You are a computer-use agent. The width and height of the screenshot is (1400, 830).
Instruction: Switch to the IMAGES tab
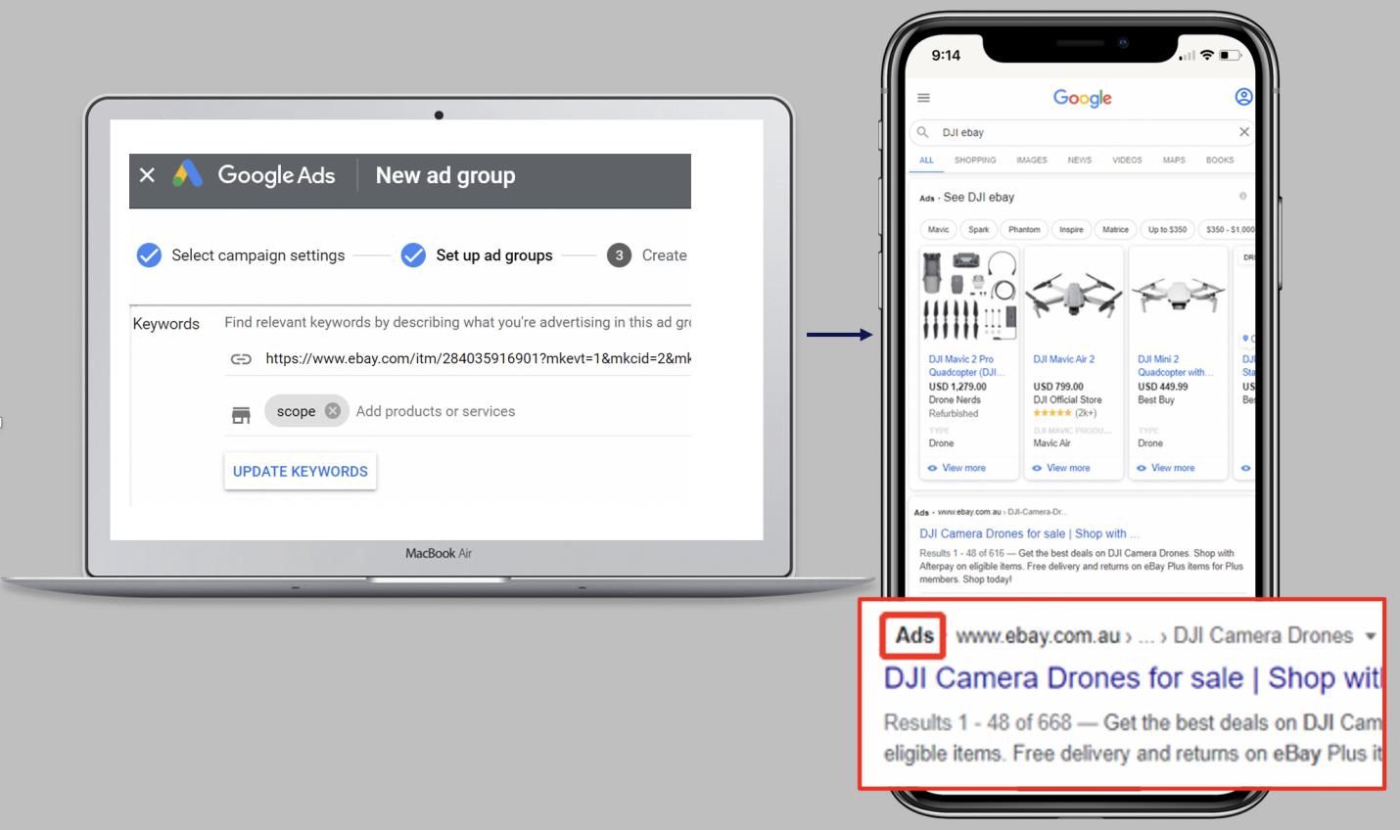[x=1031, y=160]
